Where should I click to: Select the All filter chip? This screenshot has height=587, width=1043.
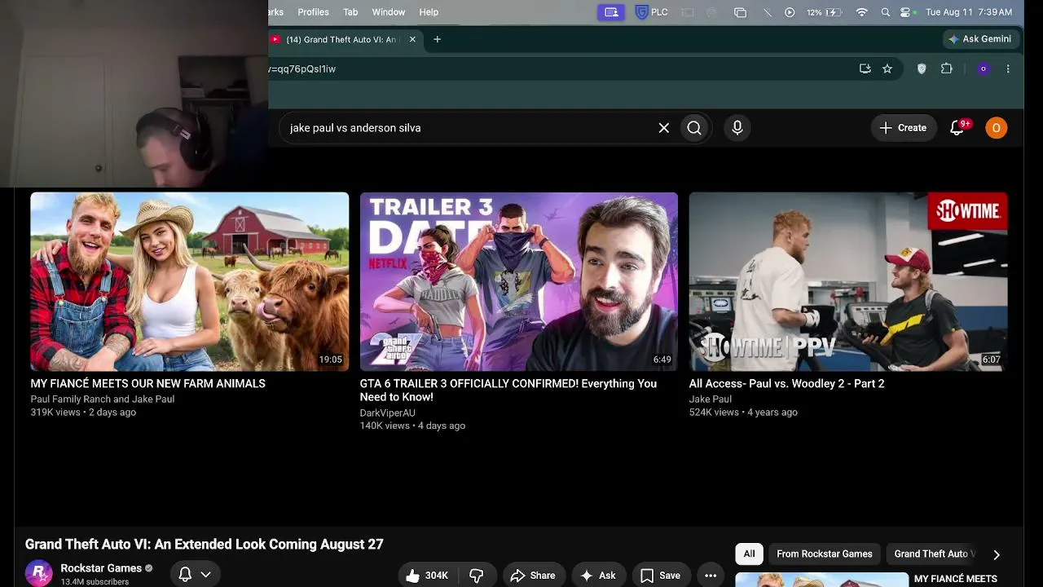coord(749,554)
